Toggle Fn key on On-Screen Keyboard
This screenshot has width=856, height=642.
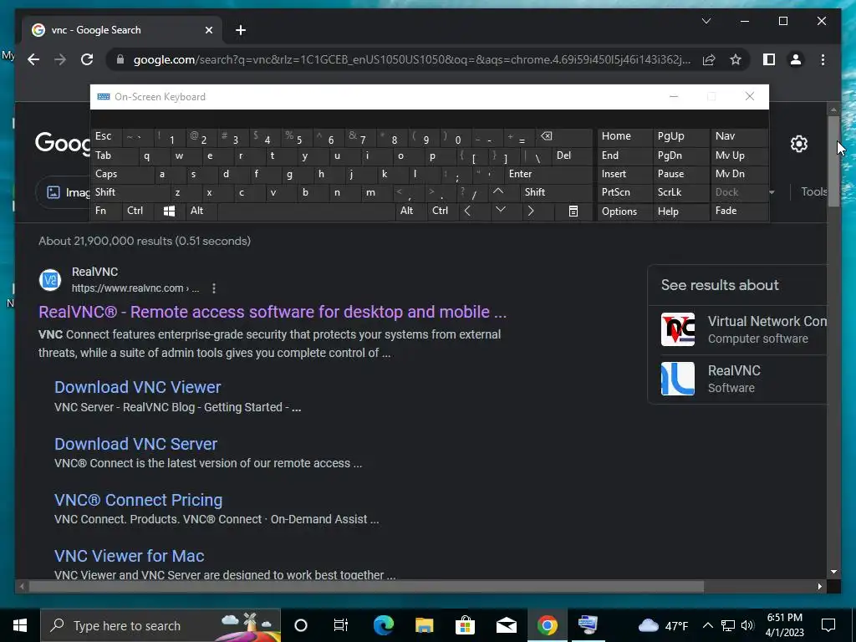pyautogui.click(x=106, y=211)
